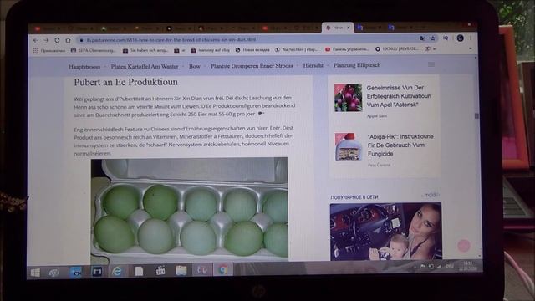Open the Windows Start button
Viewport: 535px width, 301px height.
tap(35, 273)
